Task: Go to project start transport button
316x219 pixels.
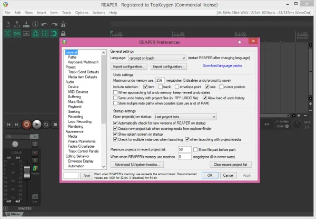Action: (8, 125)
